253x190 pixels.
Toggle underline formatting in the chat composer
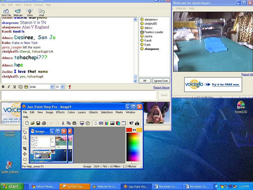(15, 87)
